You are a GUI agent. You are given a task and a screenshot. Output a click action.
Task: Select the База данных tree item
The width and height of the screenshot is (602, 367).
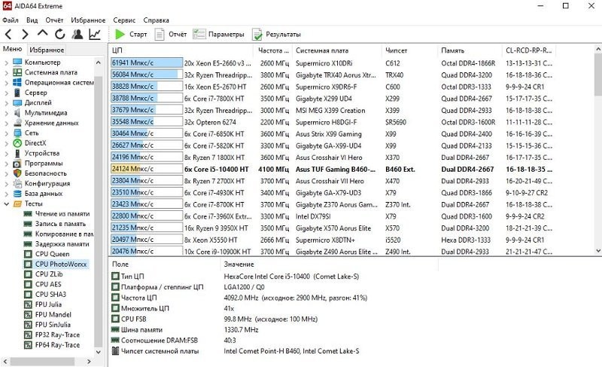pyautogui.click(x=44, y=194)
